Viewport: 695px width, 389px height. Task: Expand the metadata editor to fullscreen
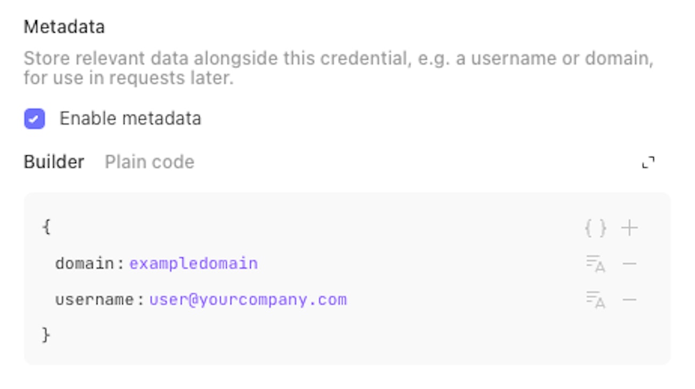click(648, 162)
